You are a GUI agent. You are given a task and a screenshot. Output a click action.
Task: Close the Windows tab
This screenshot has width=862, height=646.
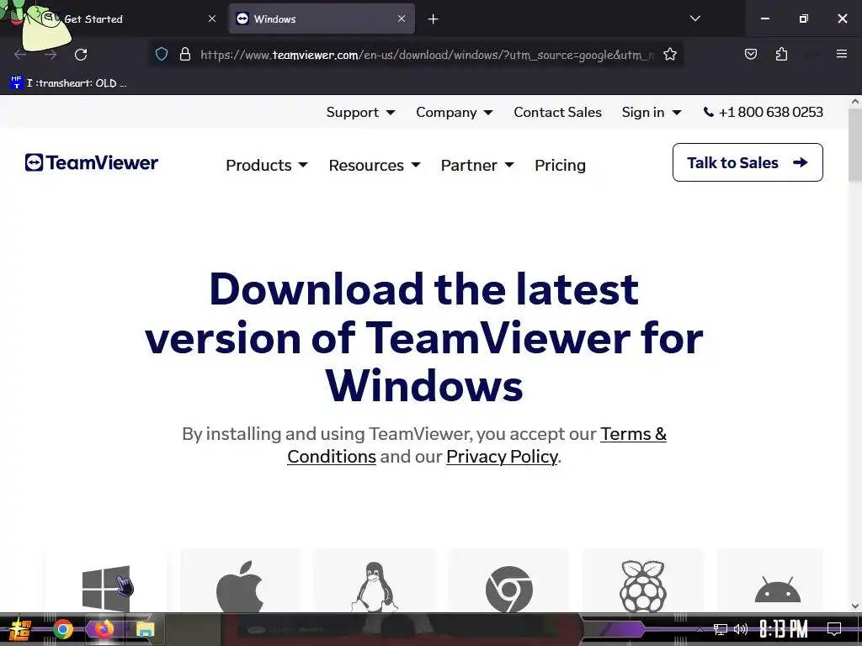(x=402, y=19)
